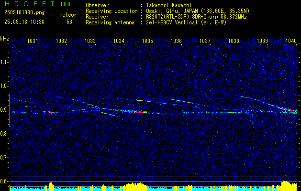
Task: Click the 'Receiving Location' field label
Action: (111, 11)
